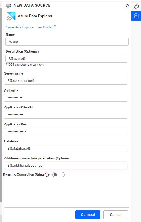Select the ApplicationClientId field
Image resolution: width=141 pixels, height=222 pixels.
click(x=66, y=115)
